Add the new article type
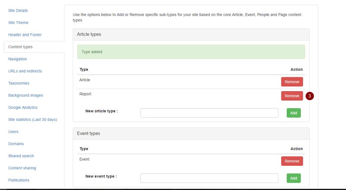 click(293, 113)
